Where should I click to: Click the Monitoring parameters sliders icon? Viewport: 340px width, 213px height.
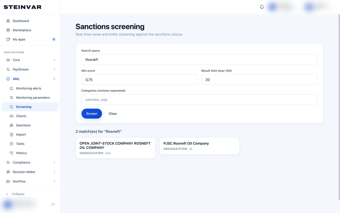tap(11, 97)
